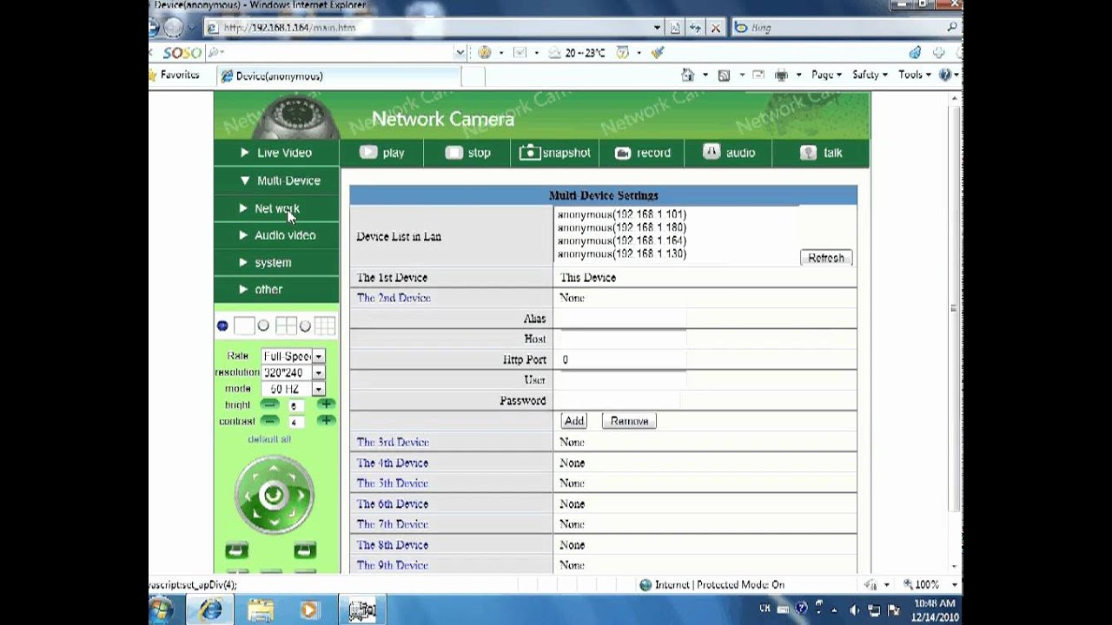The image size is (1112, 625).
Task: Click the Bing search magnifier icon
Action: (952, 28)
